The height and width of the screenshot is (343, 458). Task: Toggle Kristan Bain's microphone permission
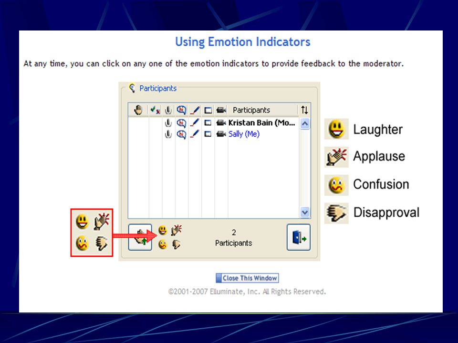click(168, 123)
